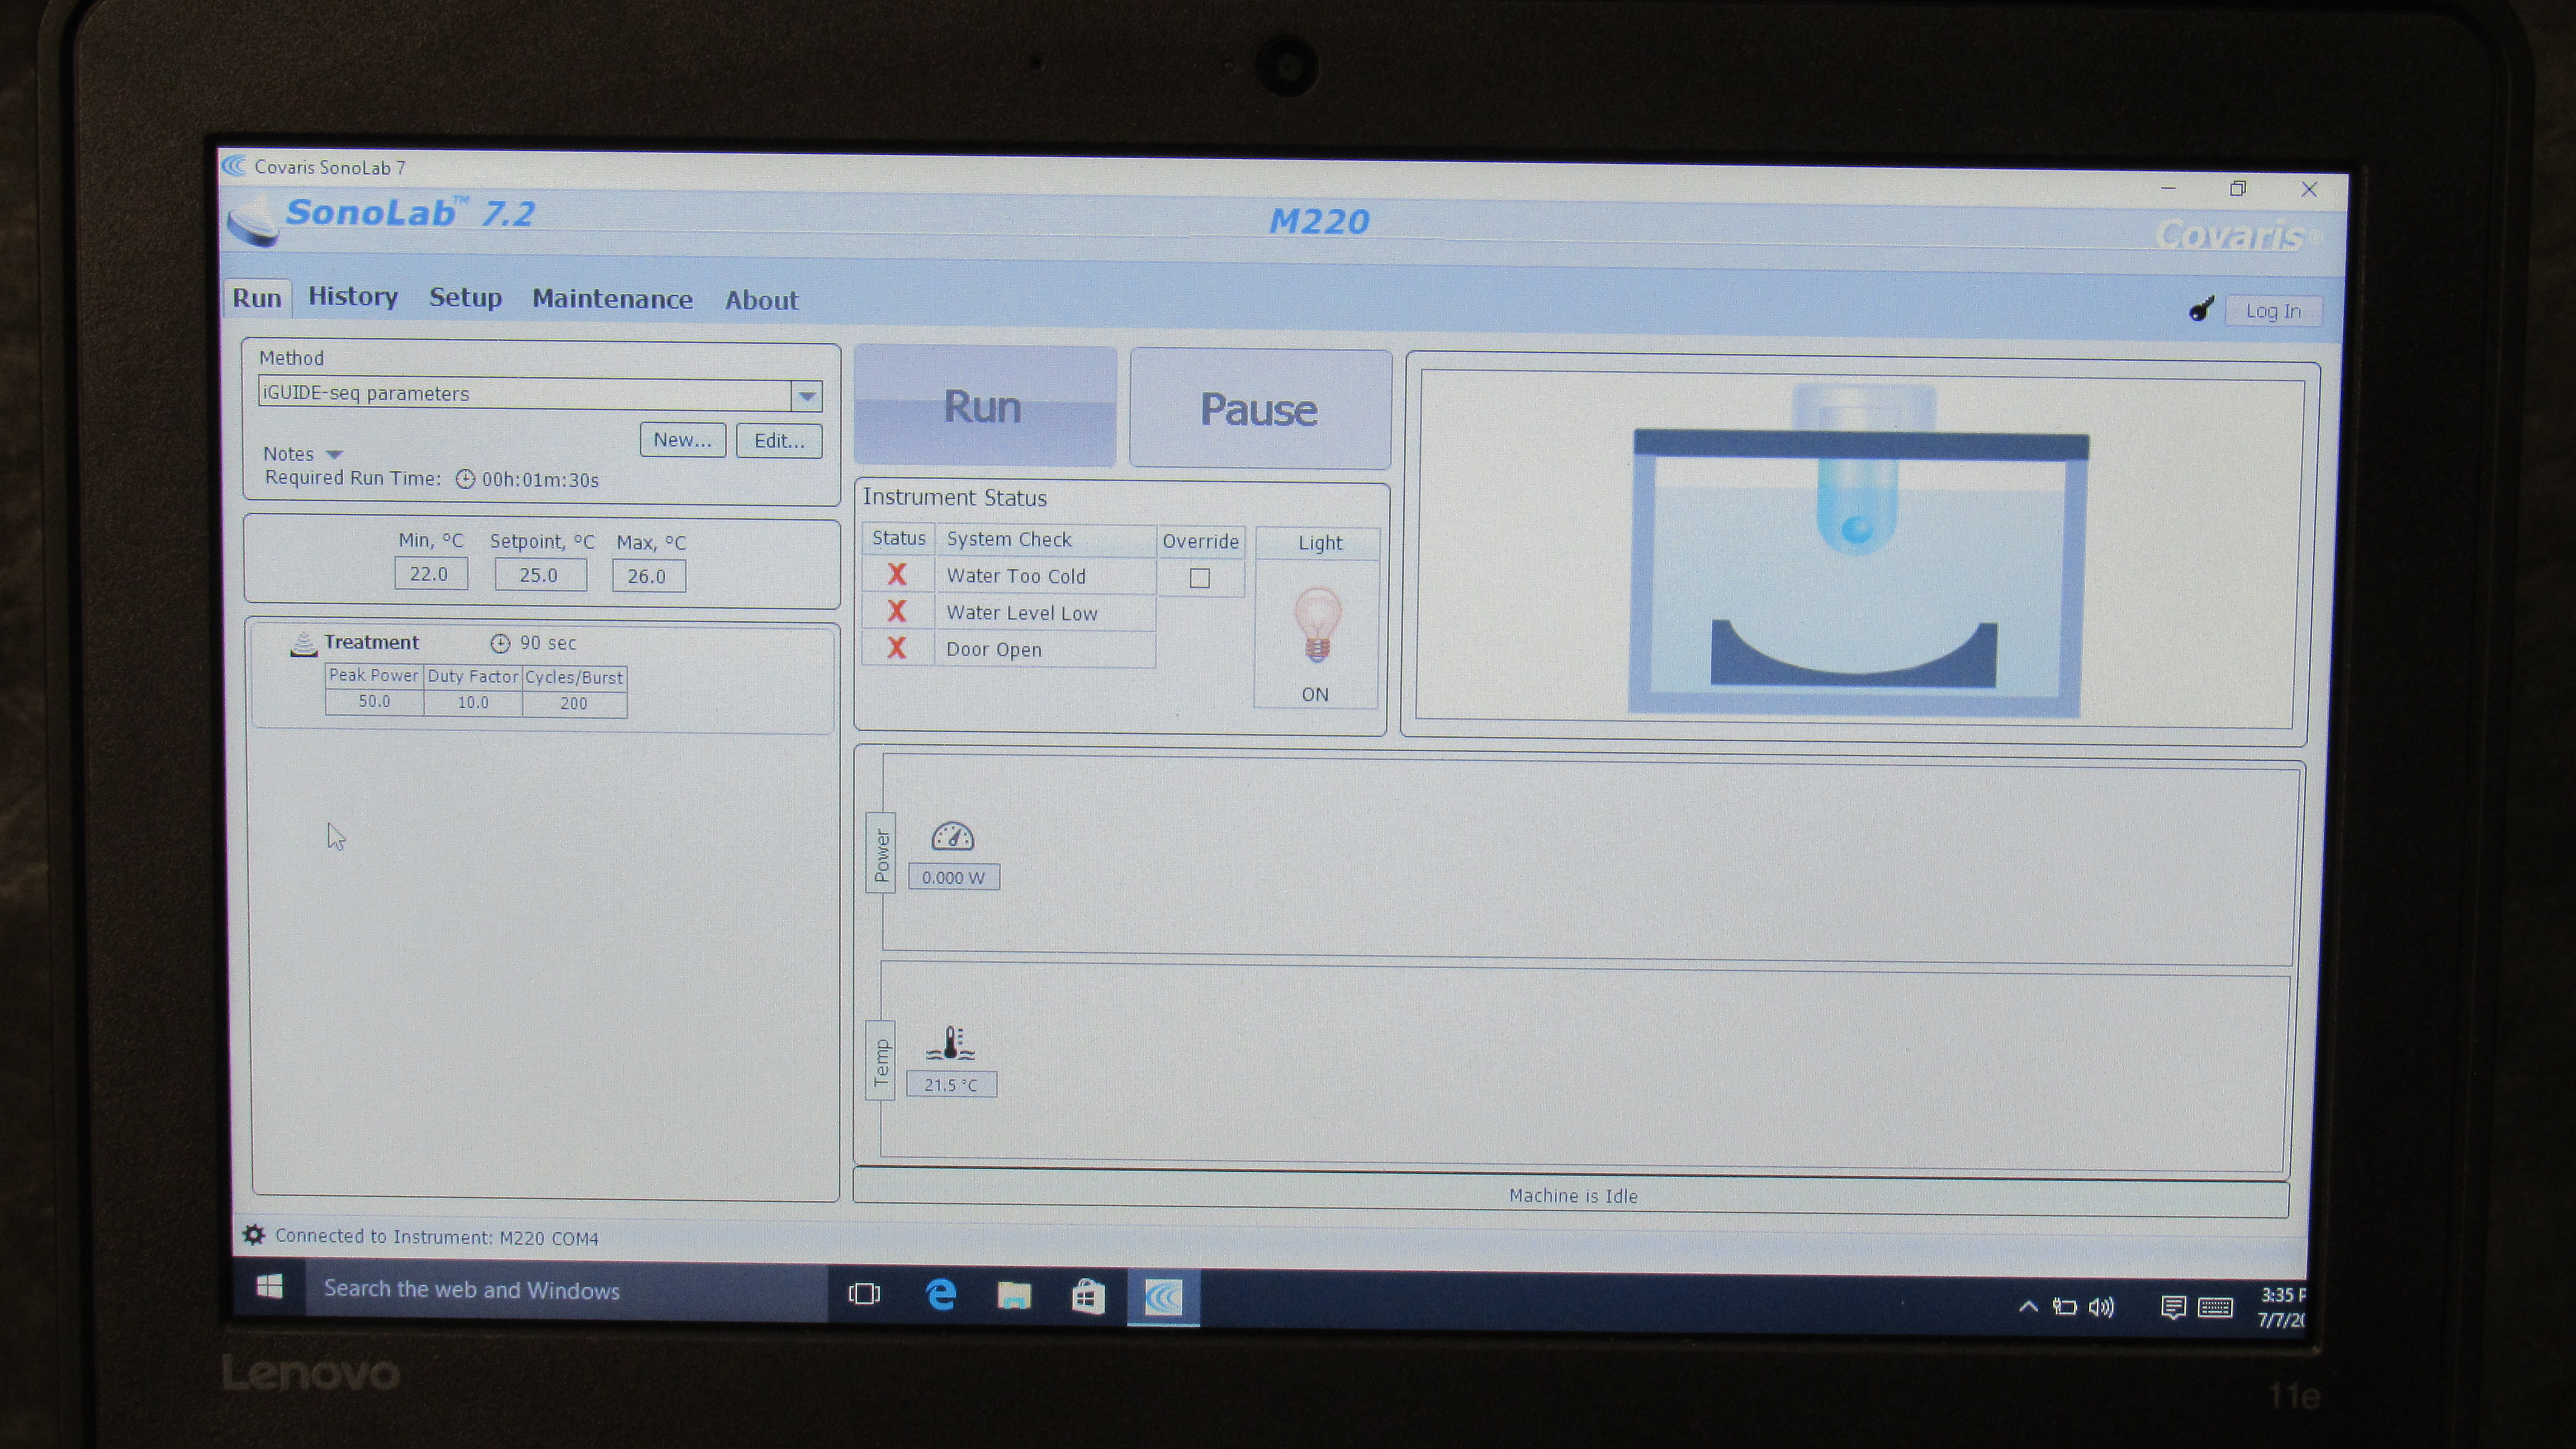This screenshot has width=2576, height=1449.
Task: Switch to the About tab
Action: pos(762,300)
